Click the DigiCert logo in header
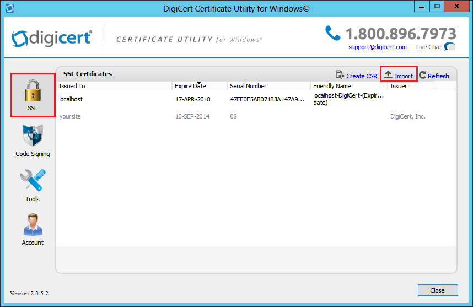The width and height of the screenshot is (473, 307). pyautogui.click(x=52, y=39)
